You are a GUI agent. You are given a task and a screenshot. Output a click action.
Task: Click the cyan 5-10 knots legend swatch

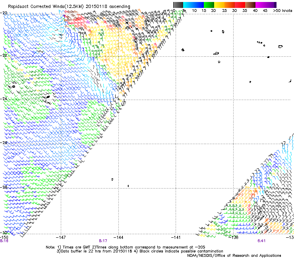(x=188, y=5)
